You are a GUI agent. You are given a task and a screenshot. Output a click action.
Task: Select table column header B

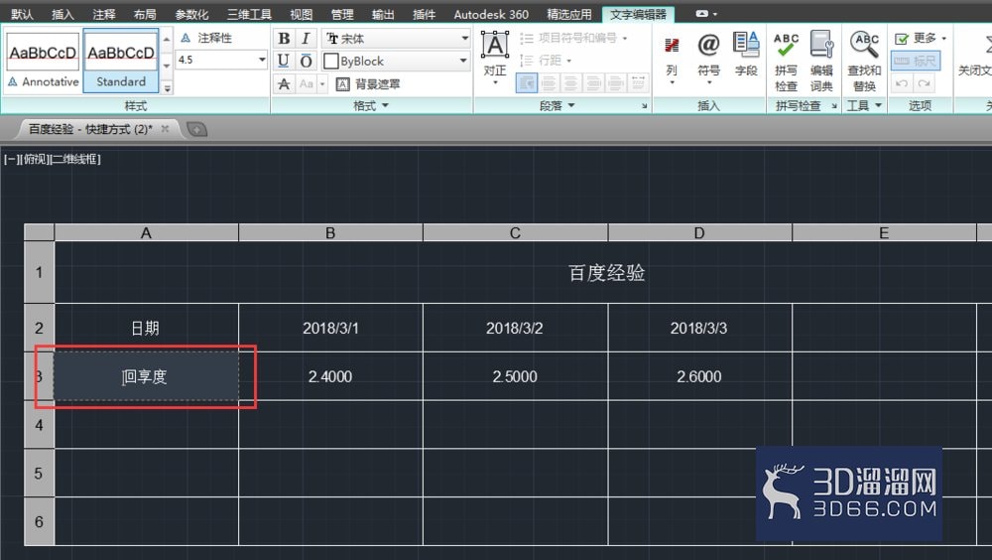point(330,232)
